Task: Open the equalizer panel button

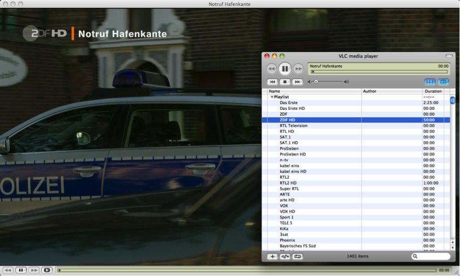Action: pos(430,82)
